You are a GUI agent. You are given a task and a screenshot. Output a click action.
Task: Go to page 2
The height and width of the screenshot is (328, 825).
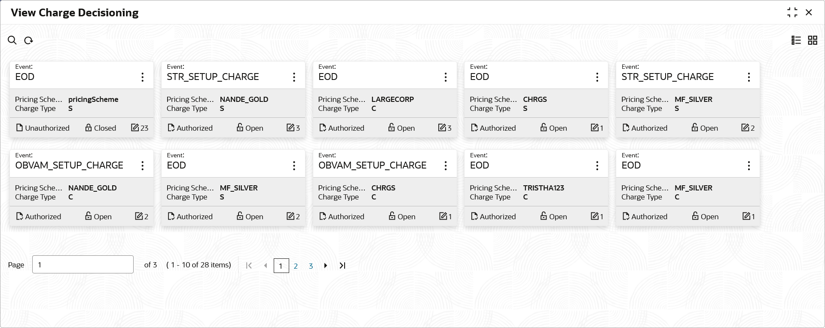point(296,266)
